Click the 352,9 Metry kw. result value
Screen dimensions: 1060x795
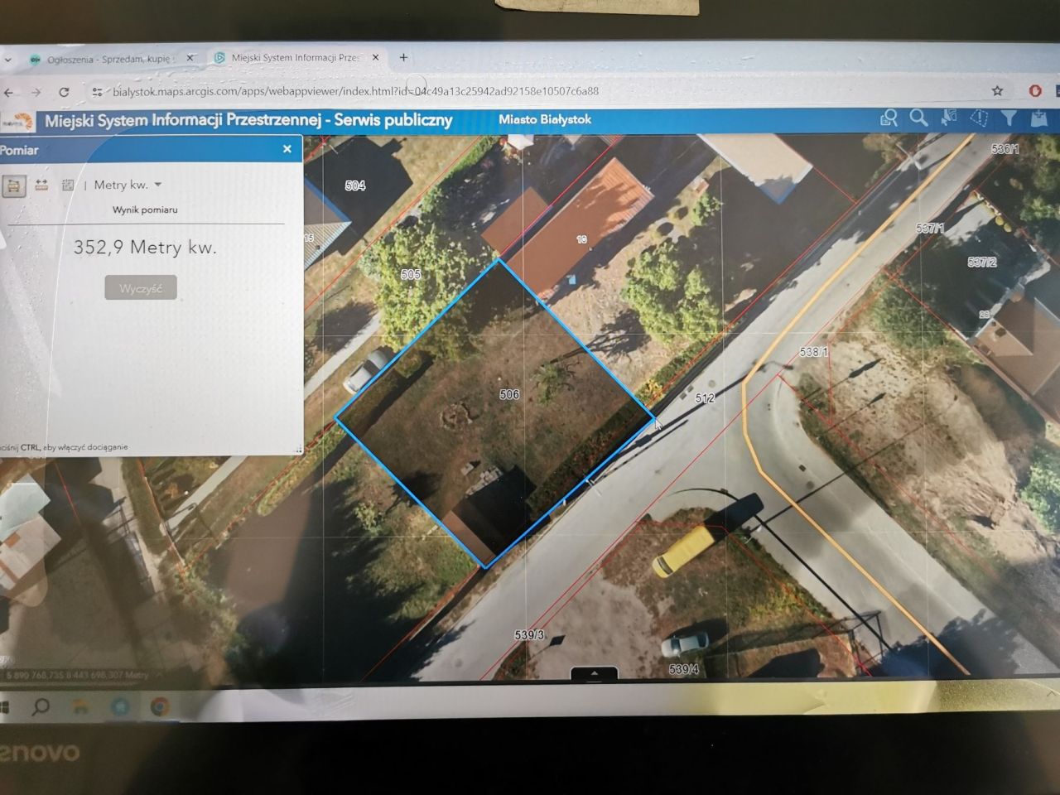point(145,247)
